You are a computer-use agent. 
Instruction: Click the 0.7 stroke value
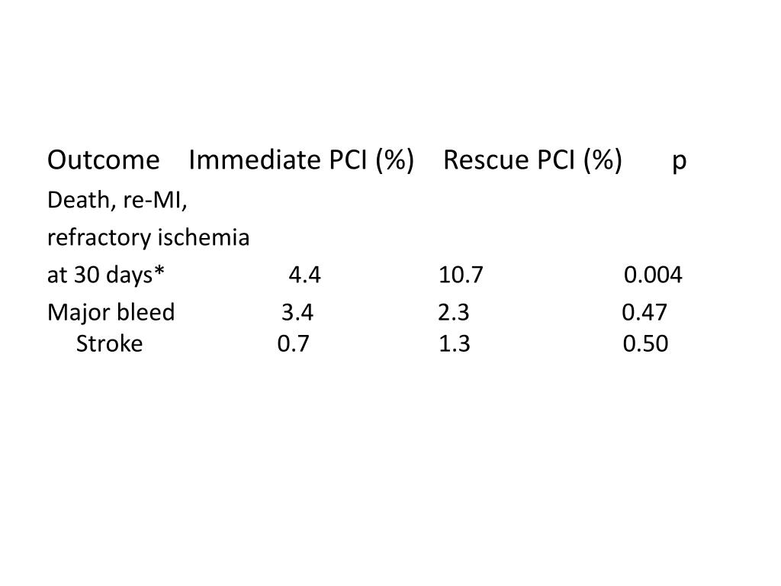(x=294, y=344)
